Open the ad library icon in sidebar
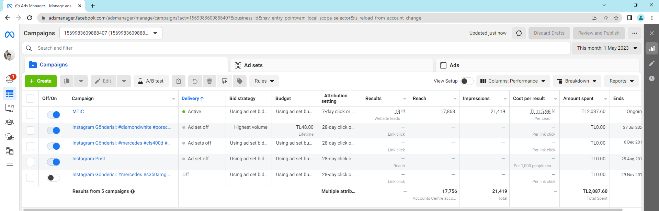659x211 pixels. click(10, 137)
